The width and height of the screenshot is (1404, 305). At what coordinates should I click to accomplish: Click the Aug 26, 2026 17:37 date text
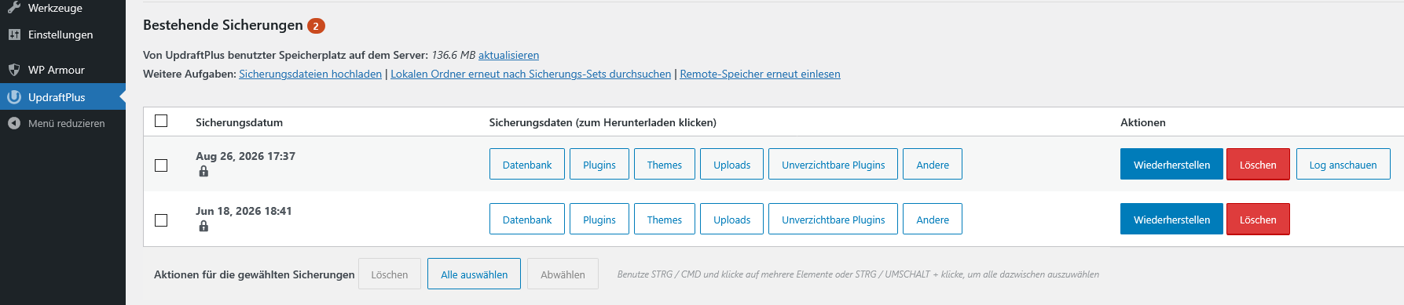[245, 156]
